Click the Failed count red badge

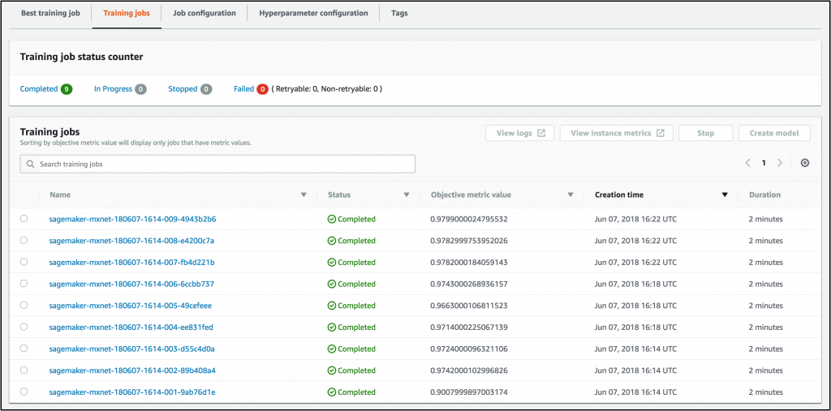click(x=262, y=89)
